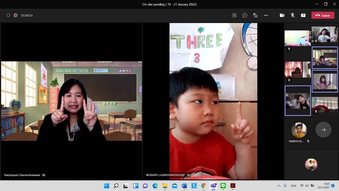The height and width of the screenshot is (191, 339).
Task: Show the +8 additional participants
Action: 323,130
